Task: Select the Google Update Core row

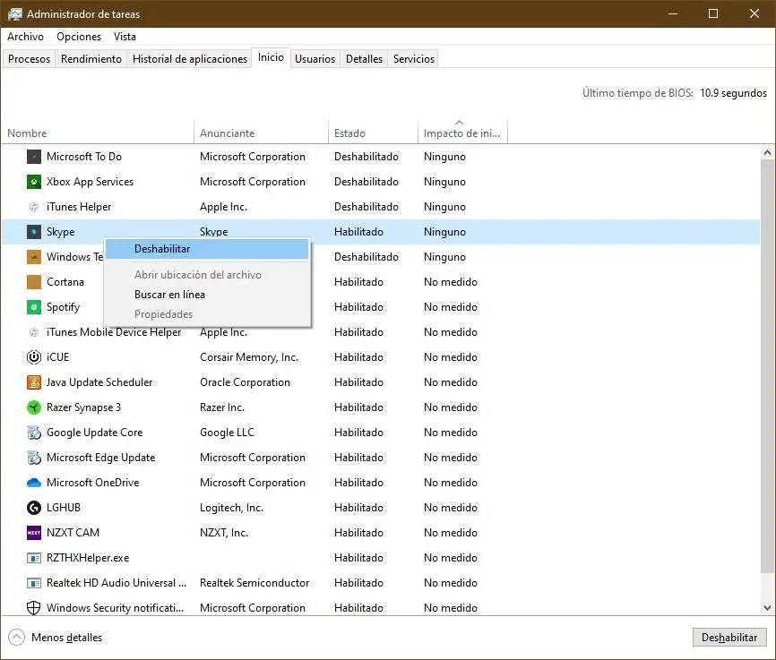Action: (94, 433)
